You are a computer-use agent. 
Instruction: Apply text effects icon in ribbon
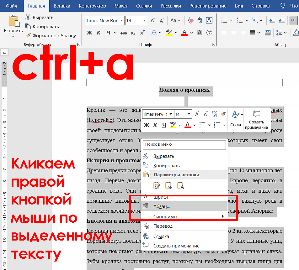(154, 33)
